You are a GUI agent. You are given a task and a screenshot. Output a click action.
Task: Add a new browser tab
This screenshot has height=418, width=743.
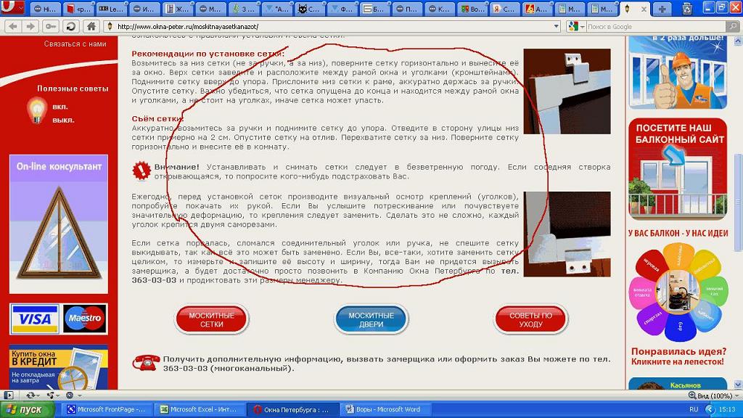662,9
